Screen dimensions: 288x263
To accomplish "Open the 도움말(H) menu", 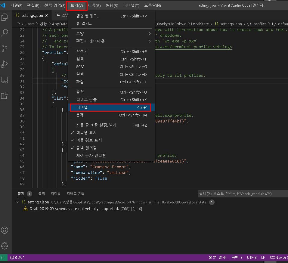I will click(153, 5).
